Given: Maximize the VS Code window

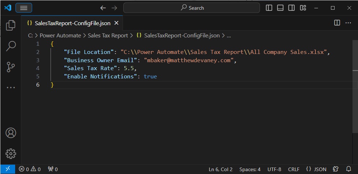Looking at the screenshot, I should 333,8.
